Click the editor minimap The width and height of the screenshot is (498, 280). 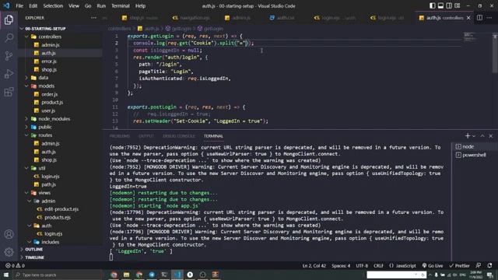click(470, 37)
